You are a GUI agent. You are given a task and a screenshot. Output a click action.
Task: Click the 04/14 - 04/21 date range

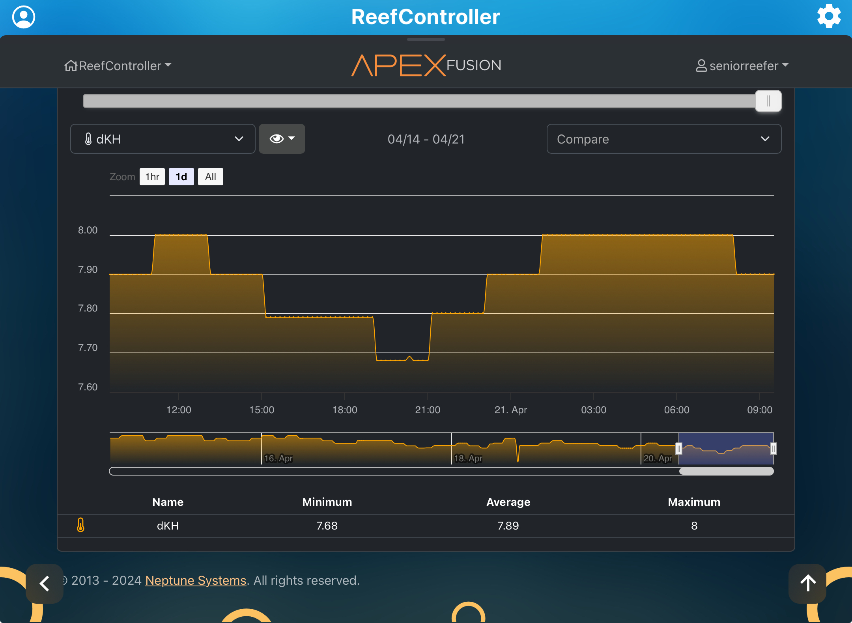[426, 139]
